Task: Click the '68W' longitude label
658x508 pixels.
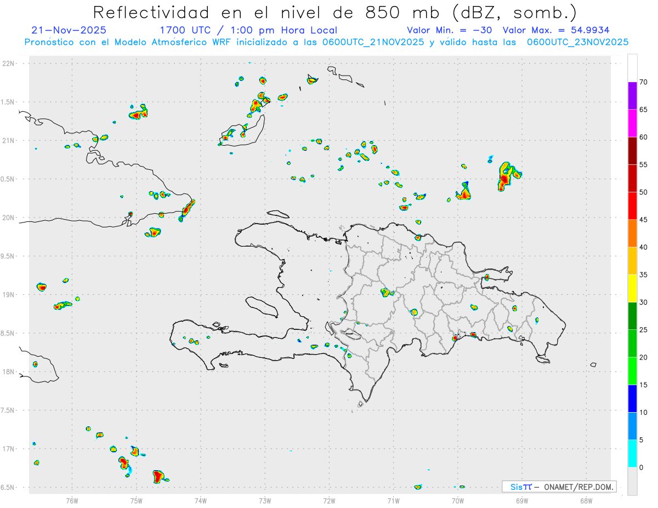Action: pos(586,501)
